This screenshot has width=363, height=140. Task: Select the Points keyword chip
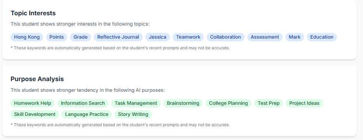pos(57,37)
